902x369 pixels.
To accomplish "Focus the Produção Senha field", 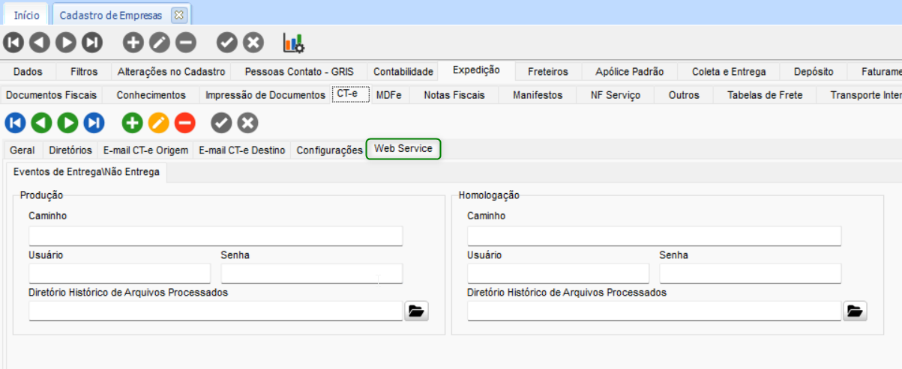I will [311, 274].
